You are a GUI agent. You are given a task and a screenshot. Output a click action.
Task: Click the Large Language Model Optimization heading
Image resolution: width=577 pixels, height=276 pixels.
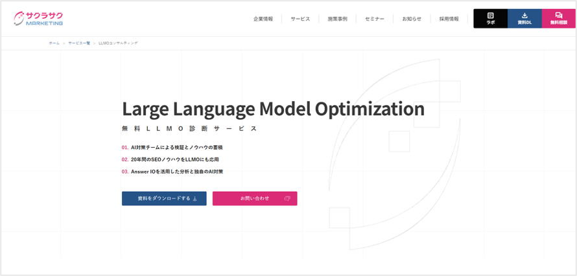pyautogui.click(x=273, y=109)
